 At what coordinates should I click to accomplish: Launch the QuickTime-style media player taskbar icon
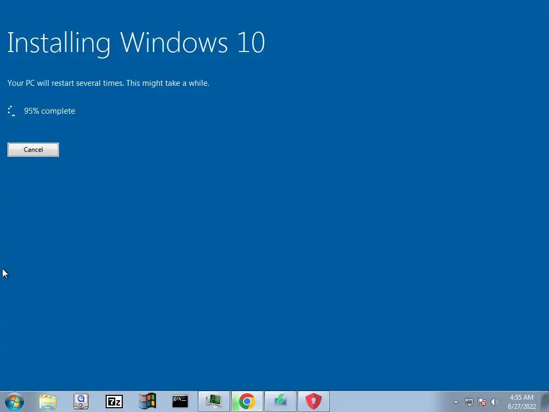pyautogui.click(x=81, y=401)
